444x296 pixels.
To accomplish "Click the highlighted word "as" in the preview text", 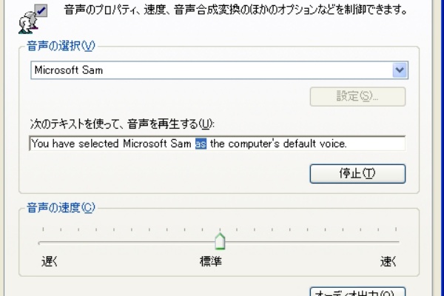I will pos(201,144).
